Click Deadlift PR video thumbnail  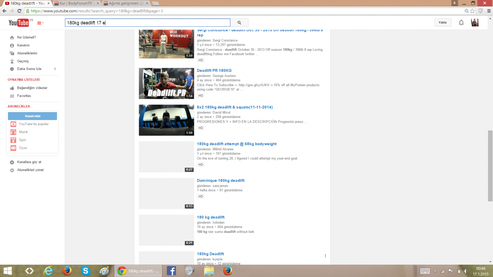tap(167, 83)
